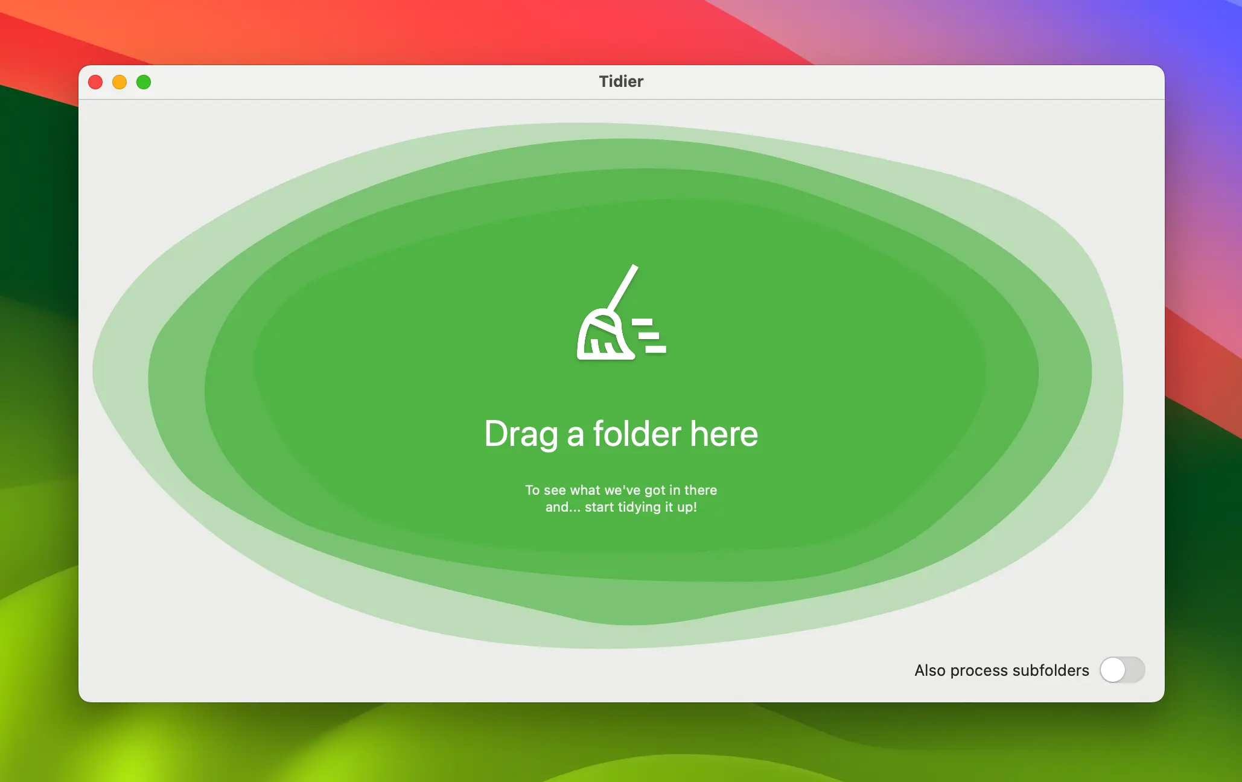Enter full screen with the green button
The height and width of the screenshot is (782, 1242).
[144, 82]
